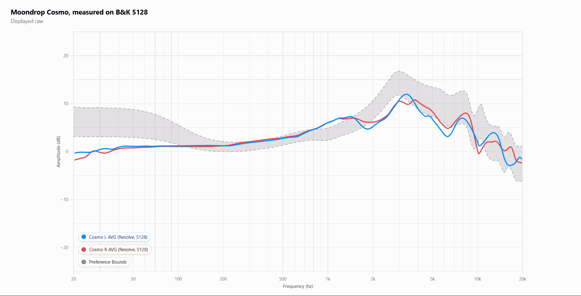The height and width of the screenshot is (296, 581).
Task: Select the red Cosmo R curve near 8k
Action: (465, 114)
